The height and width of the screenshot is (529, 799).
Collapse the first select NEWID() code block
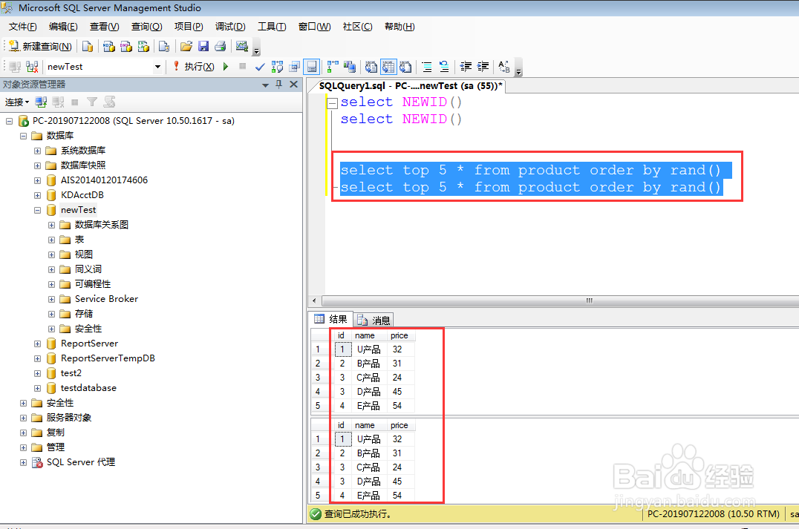(332, 103)
